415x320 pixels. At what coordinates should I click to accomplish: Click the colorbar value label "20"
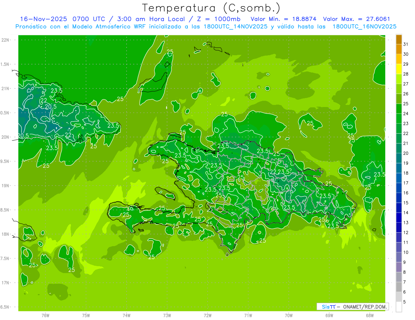[406, 153]
